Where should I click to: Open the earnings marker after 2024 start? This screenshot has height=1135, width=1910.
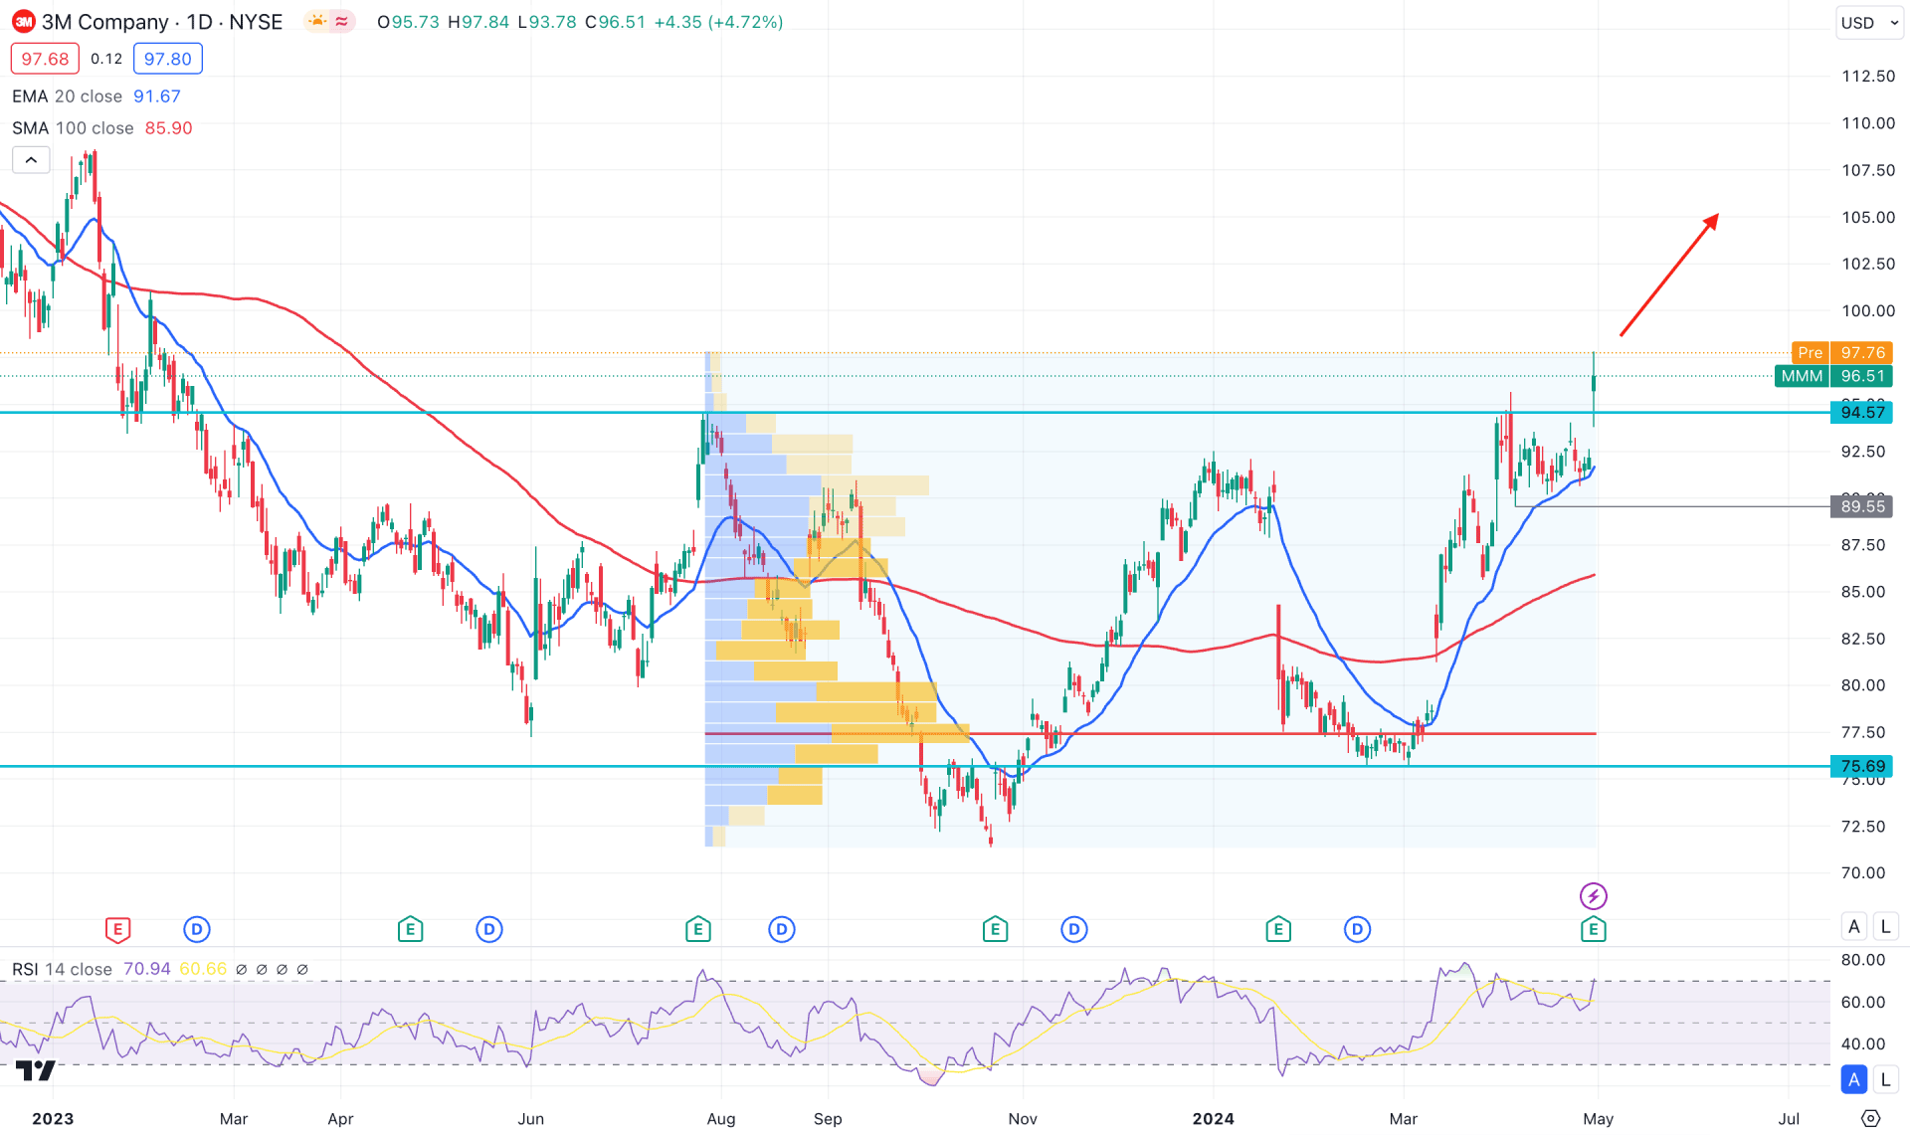point(1278,930)
